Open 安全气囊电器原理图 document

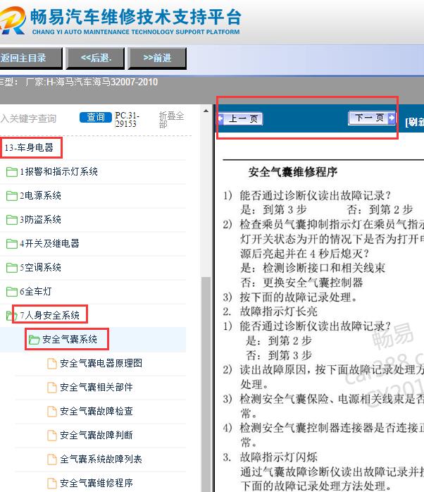101,363
